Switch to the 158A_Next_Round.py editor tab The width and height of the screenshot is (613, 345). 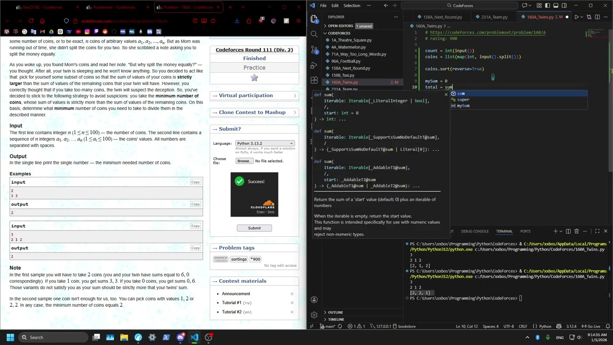[x=443, y=17]
